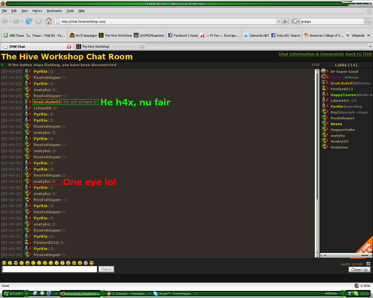Open the Forward history dropdown arrow
This screenshot has width=373, height=298.
[22, 21]
